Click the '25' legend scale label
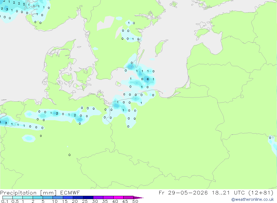This screenshot has width=277, height=203. pos(85,201)
